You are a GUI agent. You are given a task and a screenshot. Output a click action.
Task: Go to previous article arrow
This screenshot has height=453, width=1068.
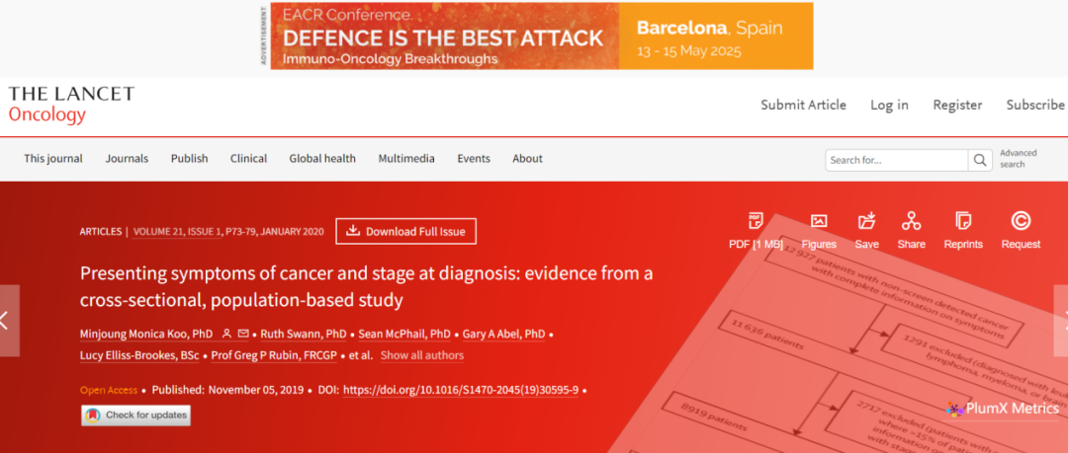[9, 321]
